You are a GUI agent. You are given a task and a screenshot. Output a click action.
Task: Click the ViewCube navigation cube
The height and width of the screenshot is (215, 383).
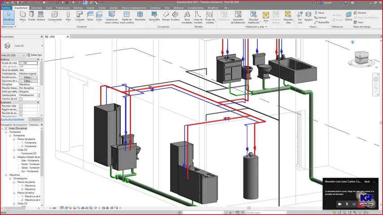[361, 57]
